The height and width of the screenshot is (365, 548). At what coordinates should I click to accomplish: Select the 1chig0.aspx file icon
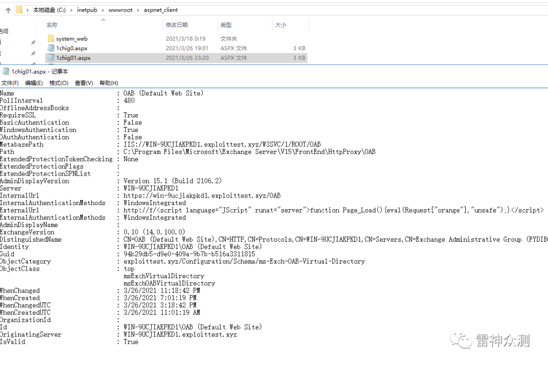(51, 48)
